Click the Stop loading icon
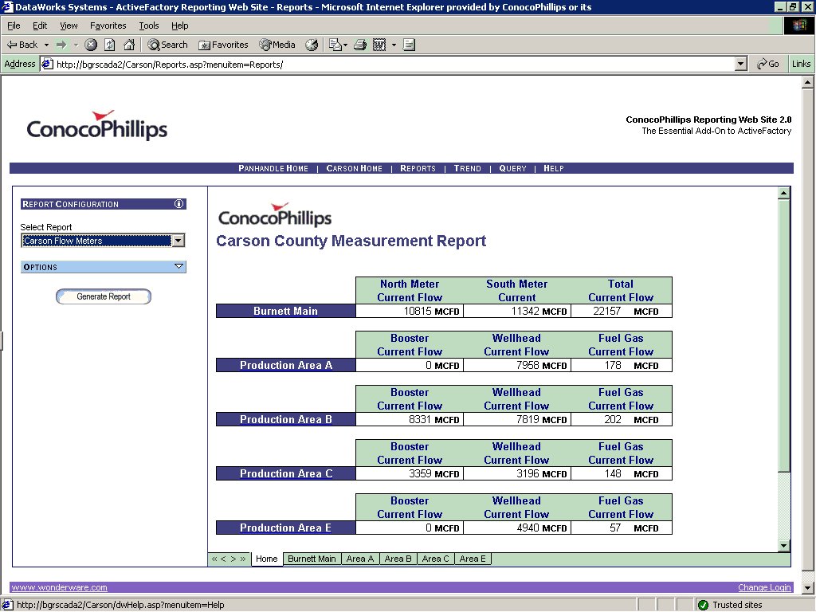Image resolution: width=816 pixels, height=612 pixels. pyautogui.click(x=91, y=45)
